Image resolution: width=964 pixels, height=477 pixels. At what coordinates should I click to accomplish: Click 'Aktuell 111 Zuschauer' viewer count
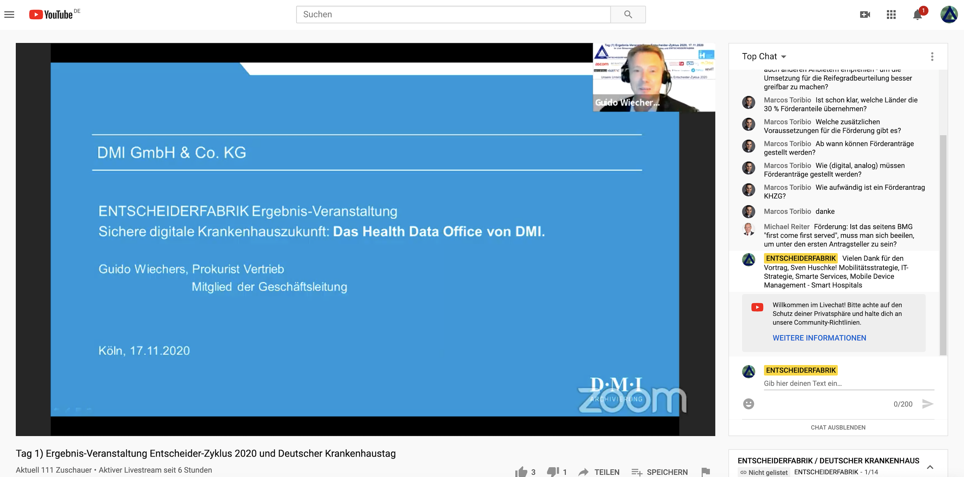(53, 470)
